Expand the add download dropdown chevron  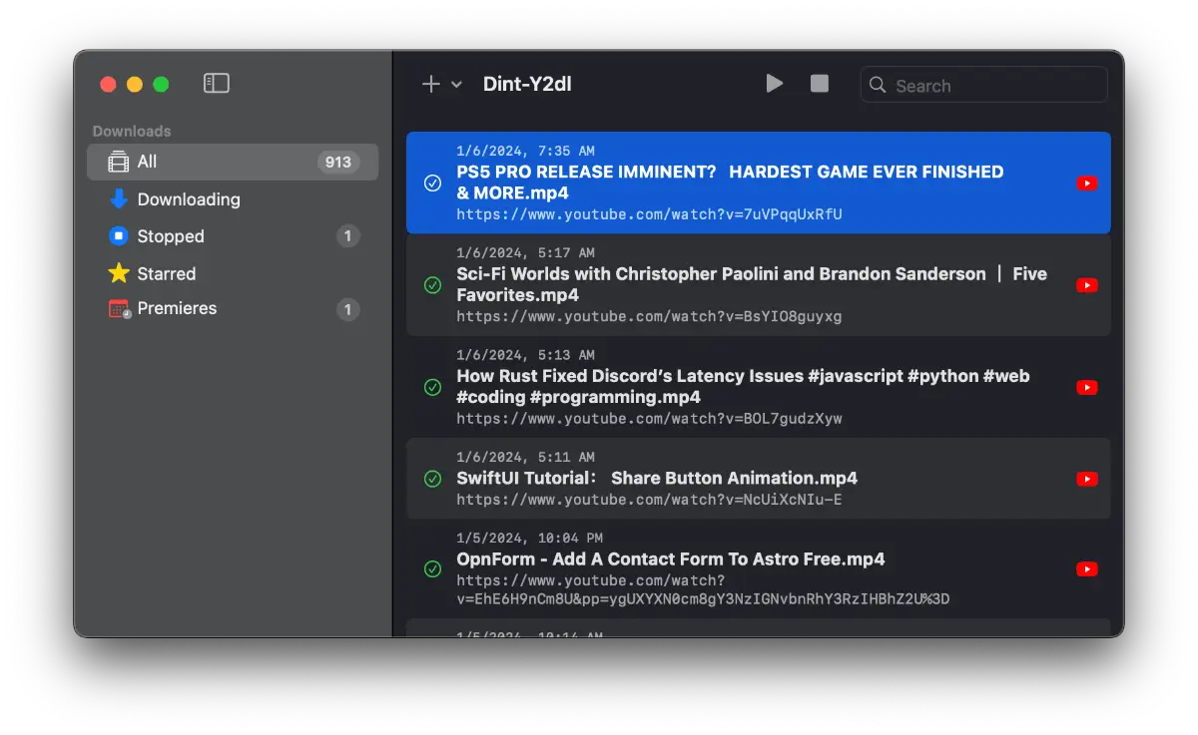coord(457,85)
